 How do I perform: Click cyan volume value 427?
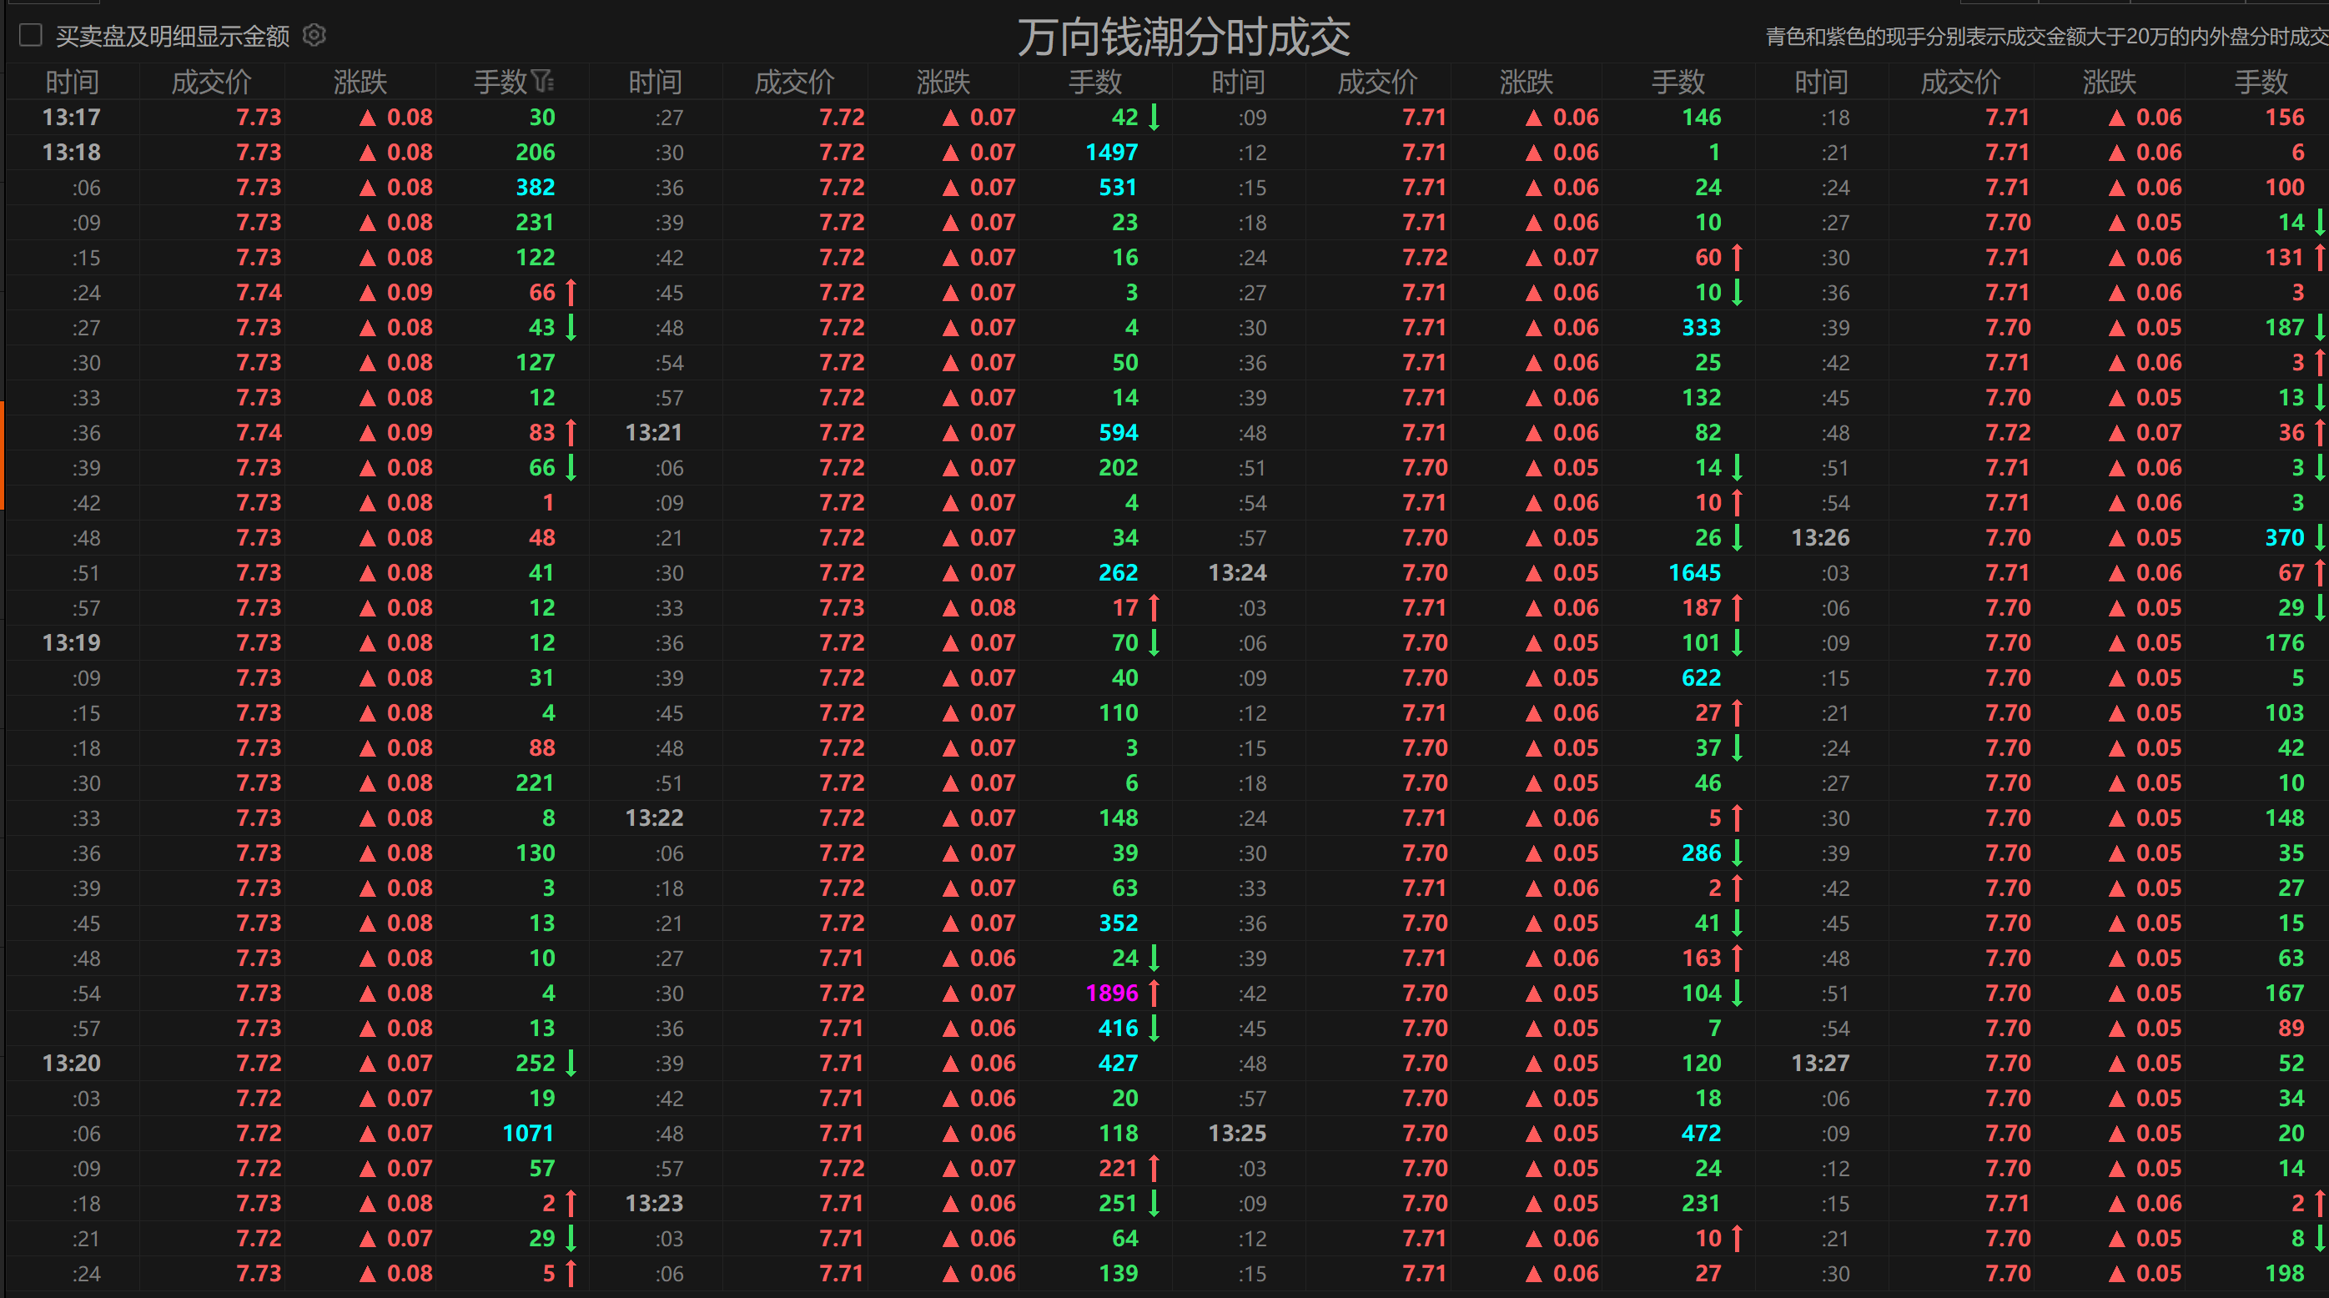[x=1119, y=1063]
